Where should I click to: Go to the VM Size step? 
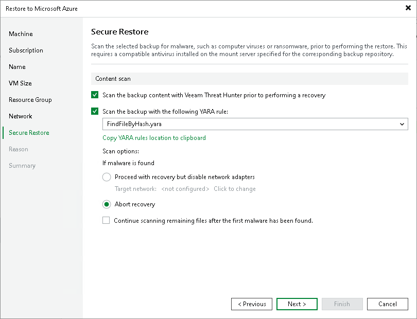20,83
